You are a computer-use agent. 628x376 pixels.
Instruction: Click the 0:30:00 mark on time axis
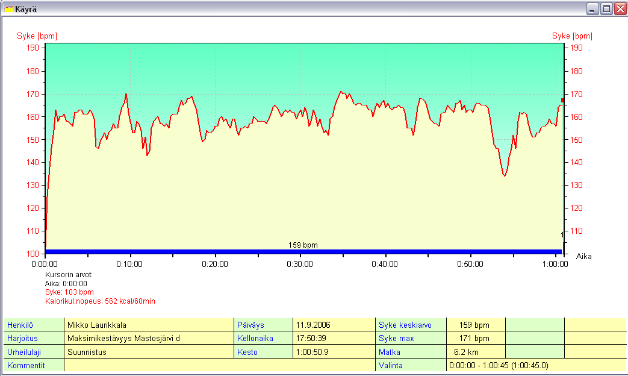(300, 263)
